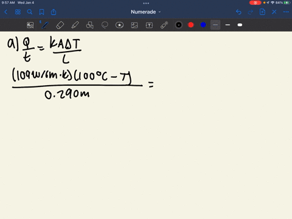Open the share/export icon

[x=54, y=12]
